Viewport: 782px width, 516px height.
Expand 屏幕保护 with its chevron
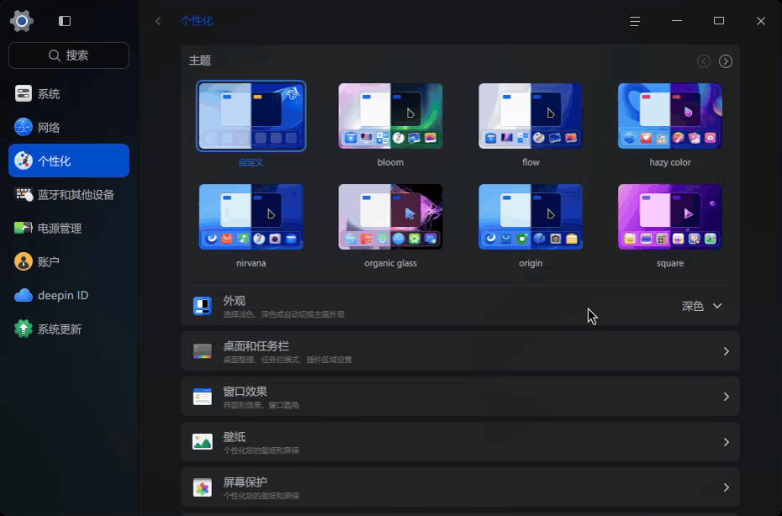click(727, 487)
